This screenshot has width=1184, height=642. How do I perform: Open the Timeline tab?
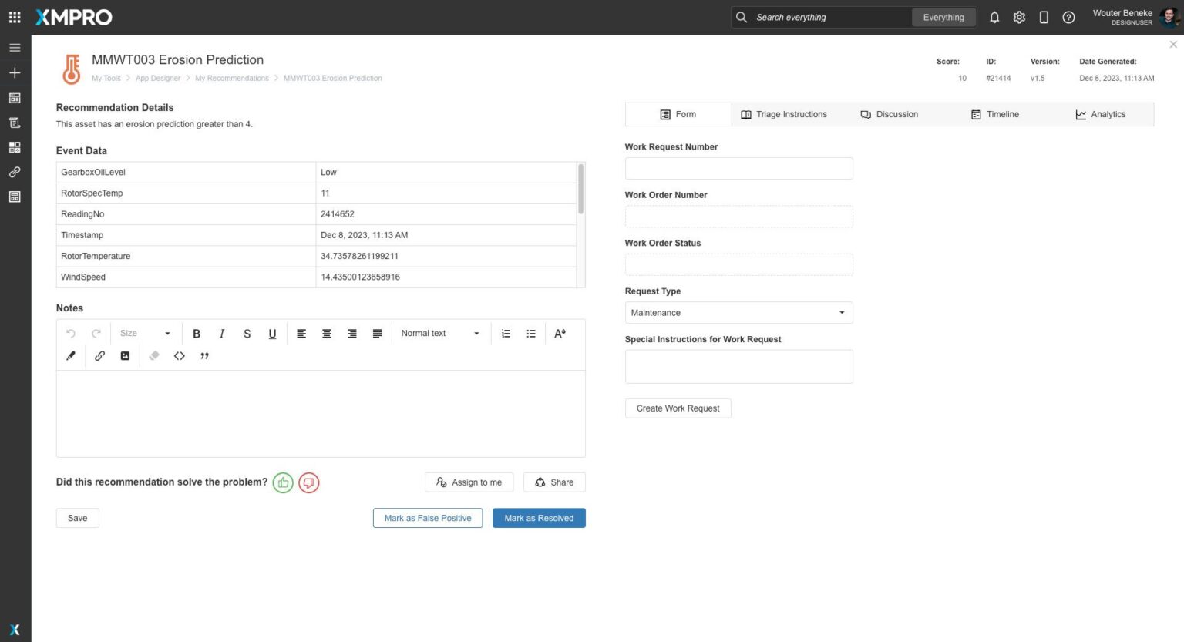click(995, 114)
